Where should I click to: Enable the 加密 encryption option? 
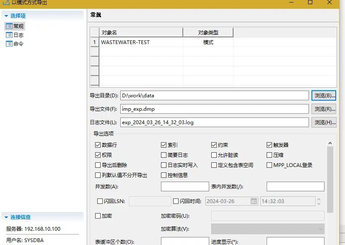pos(97,216)
